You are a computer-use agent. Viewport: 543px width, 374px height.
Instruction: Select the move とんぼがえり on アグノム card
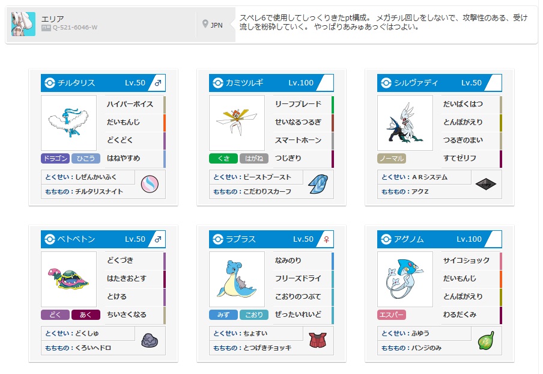click(x=472, y=296)
